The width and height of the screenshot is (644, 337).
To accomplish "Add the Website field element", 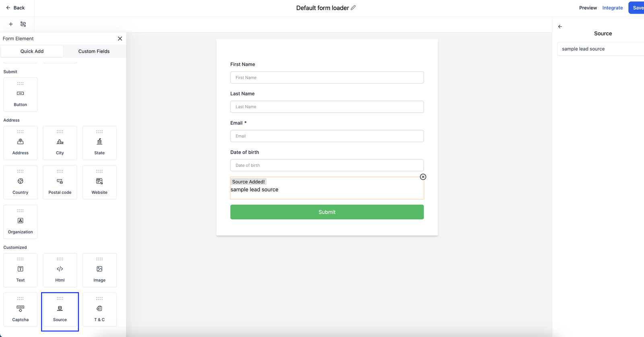I will [x=99, y=182].
